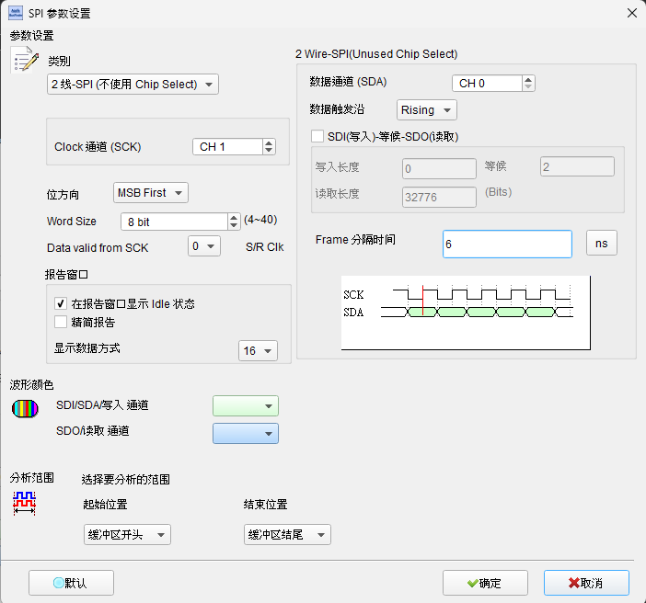Open the 缓冲区结尾 end position dropdown
646x603 pixels.
pyautogui.click(x=287, y=535)
